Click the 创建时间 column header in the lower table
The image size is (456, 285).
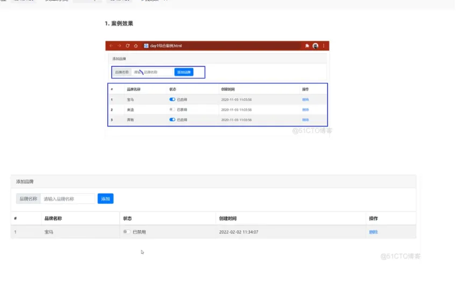pos(227,218)
